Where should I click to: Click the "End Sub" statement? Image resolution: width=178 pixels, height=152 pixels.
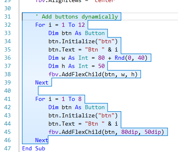(x=34, y=148)
